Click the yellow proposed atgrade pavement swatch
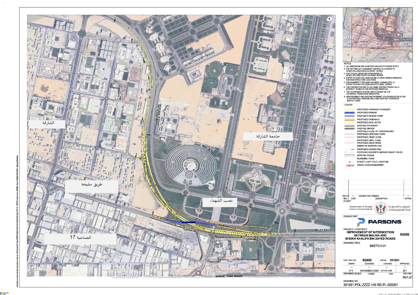The image size is (418, 295). pyautogui.click(x=349, y=110)
